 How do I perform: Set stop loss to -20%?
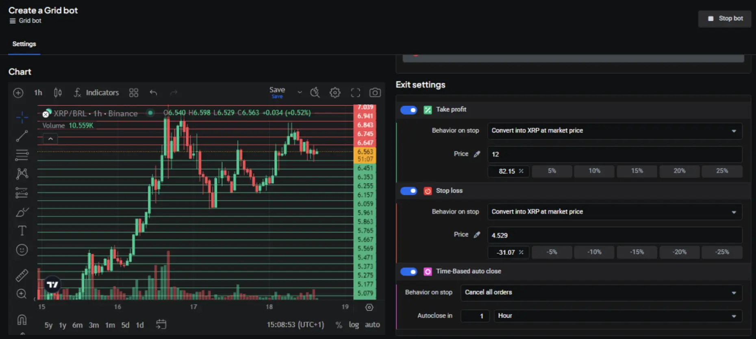tap(679, 252)
